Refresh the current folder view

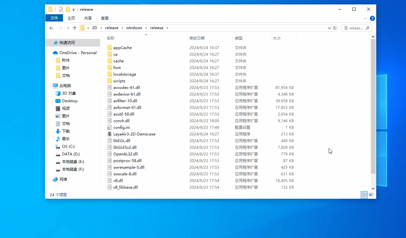tap(335, 28)
